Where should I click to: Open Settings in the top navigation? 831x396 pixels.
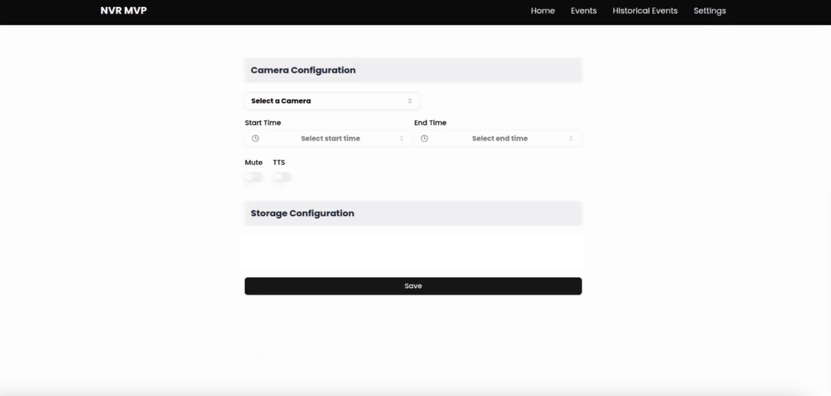point(710,11)
